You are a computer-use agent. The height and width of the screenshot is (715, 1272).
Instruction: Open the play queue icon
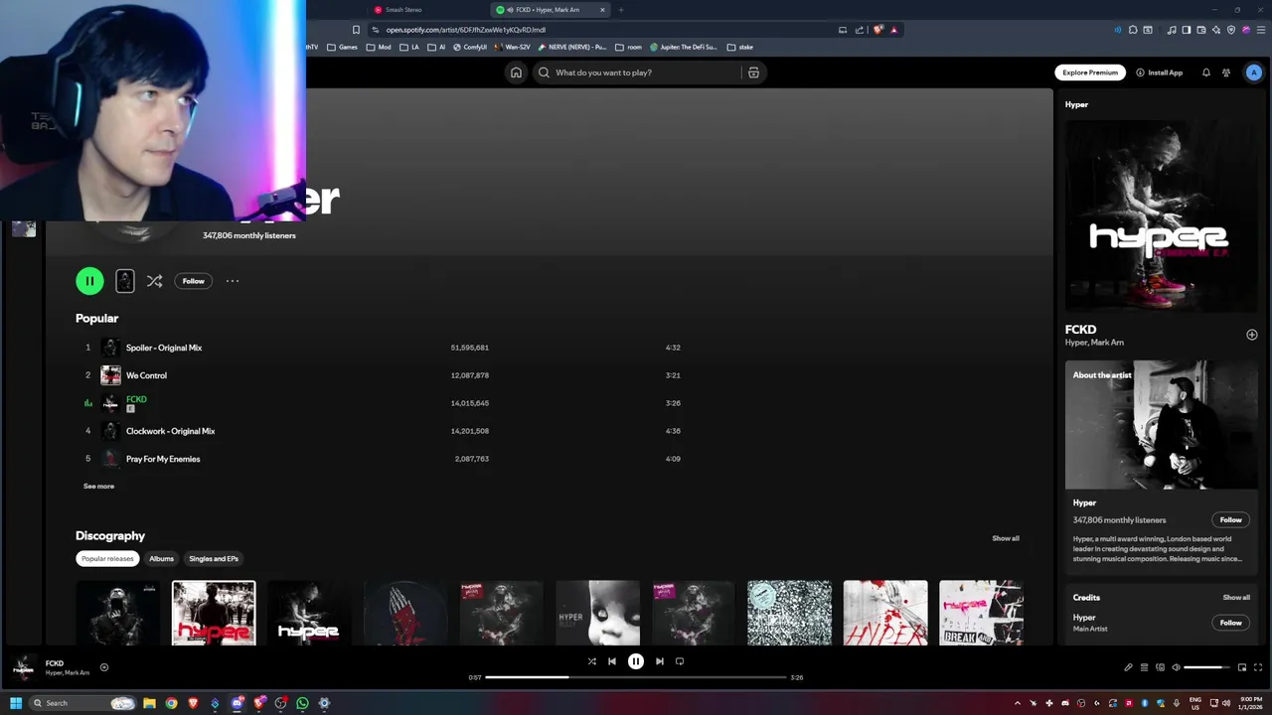[1144, 667]
